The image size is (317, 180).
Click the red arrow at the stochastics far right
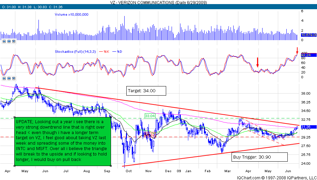point(297,51)
